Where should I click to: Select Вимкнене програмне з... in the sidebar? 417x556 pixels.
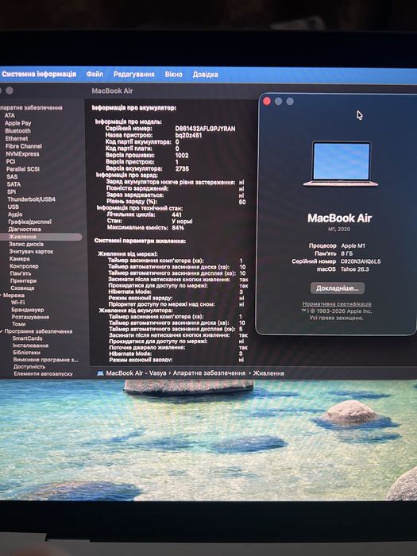(46, 360)
